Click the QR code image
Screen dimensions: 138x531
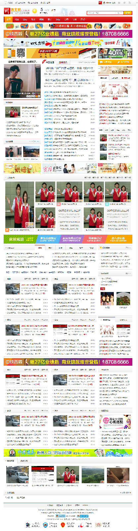21,53
